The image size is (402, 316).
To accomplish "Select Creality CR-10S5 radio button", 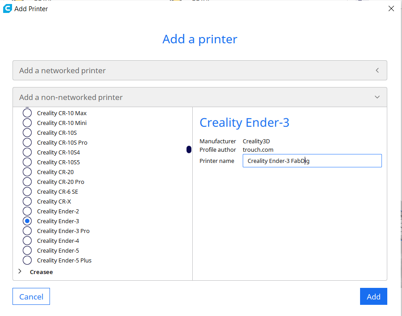I will click(x=27, y=162).
